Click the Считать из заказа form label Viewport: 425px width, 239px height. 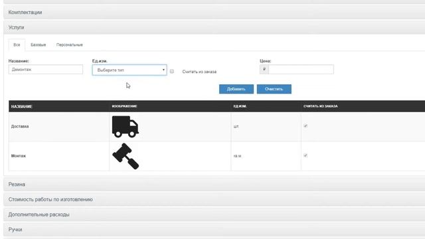tap(199, 72)
